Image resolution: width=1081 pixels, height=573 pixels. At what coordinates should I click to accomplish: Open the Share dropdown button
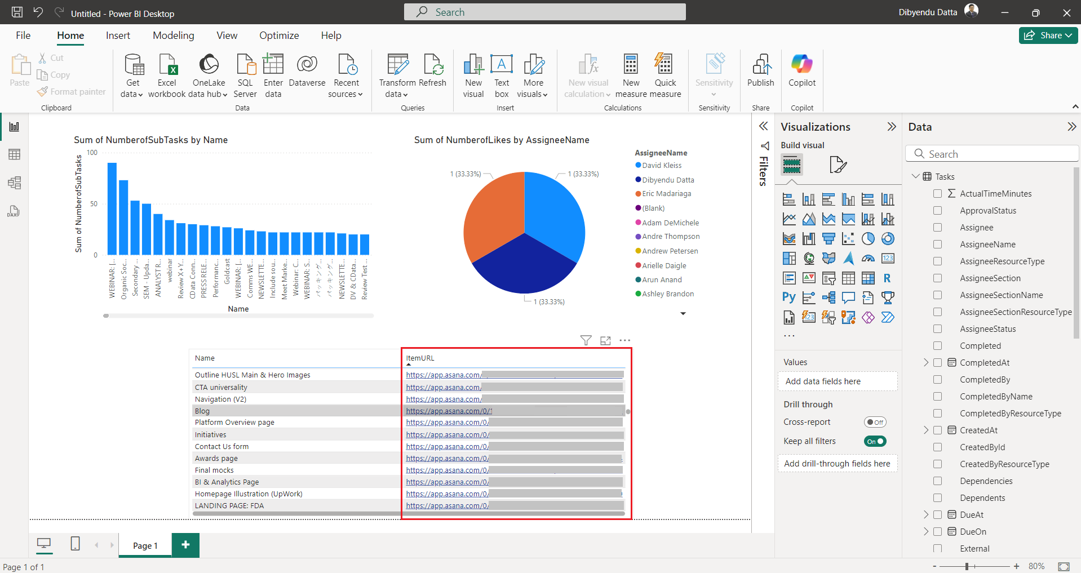[x=1048, y=35]
